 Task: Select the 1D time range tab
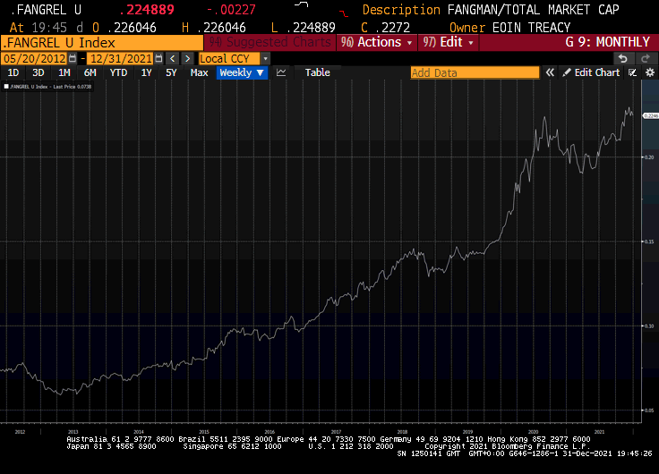point(13,72)
